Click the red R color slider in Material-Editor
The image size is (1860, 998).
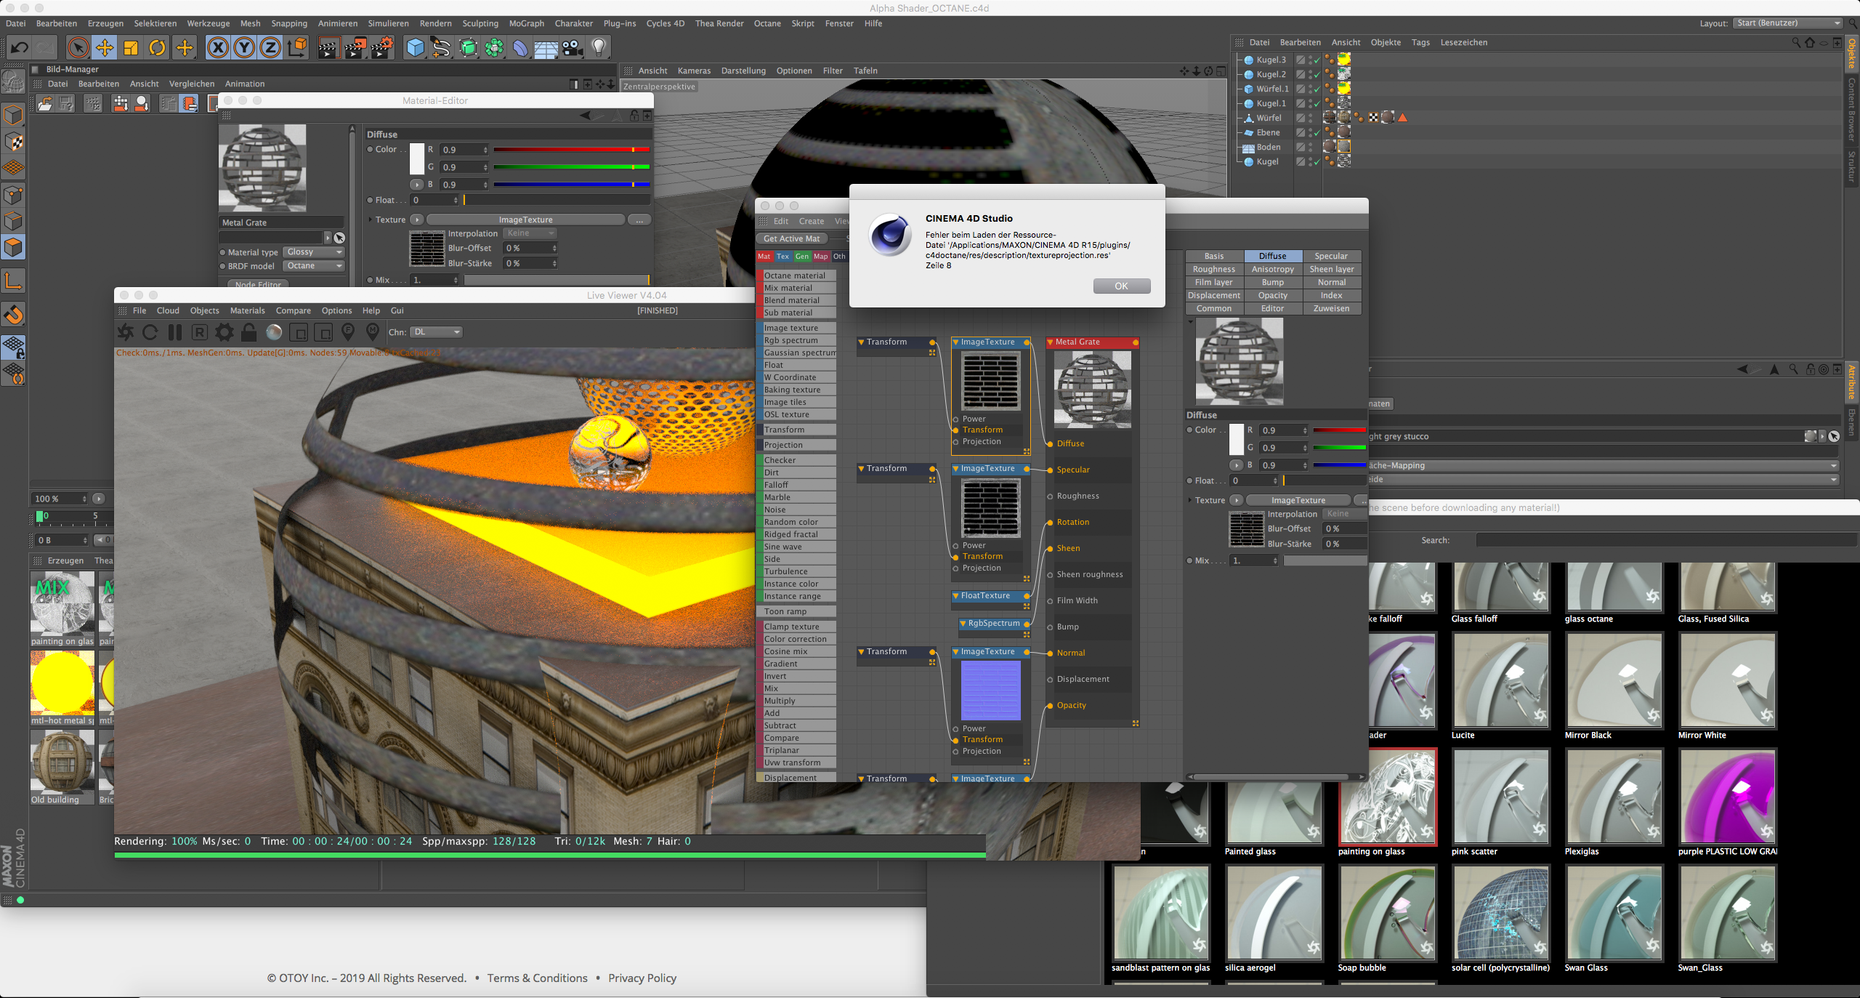point(571,150)
